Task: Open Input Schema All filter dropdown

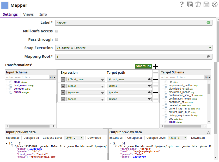Action: (x=52, y=77)
